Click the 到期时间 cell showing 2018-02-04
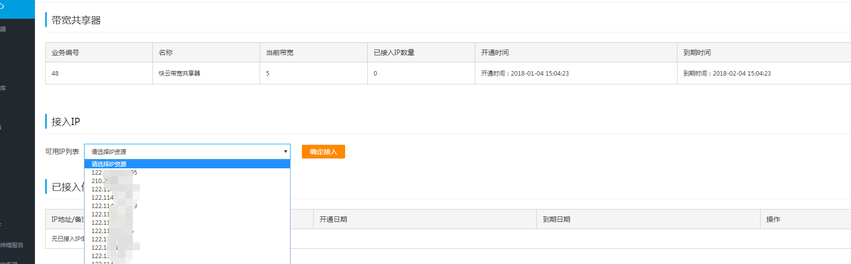The width and height of the screenshot is (851, 264). coord(727,74)
